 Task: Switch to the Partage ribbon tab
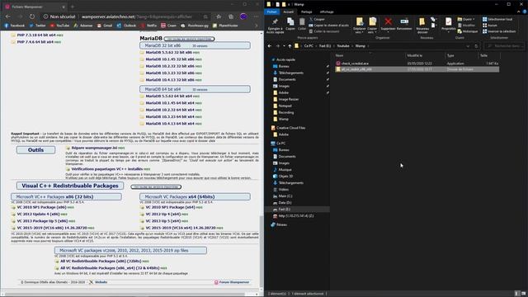click(306, 12)
